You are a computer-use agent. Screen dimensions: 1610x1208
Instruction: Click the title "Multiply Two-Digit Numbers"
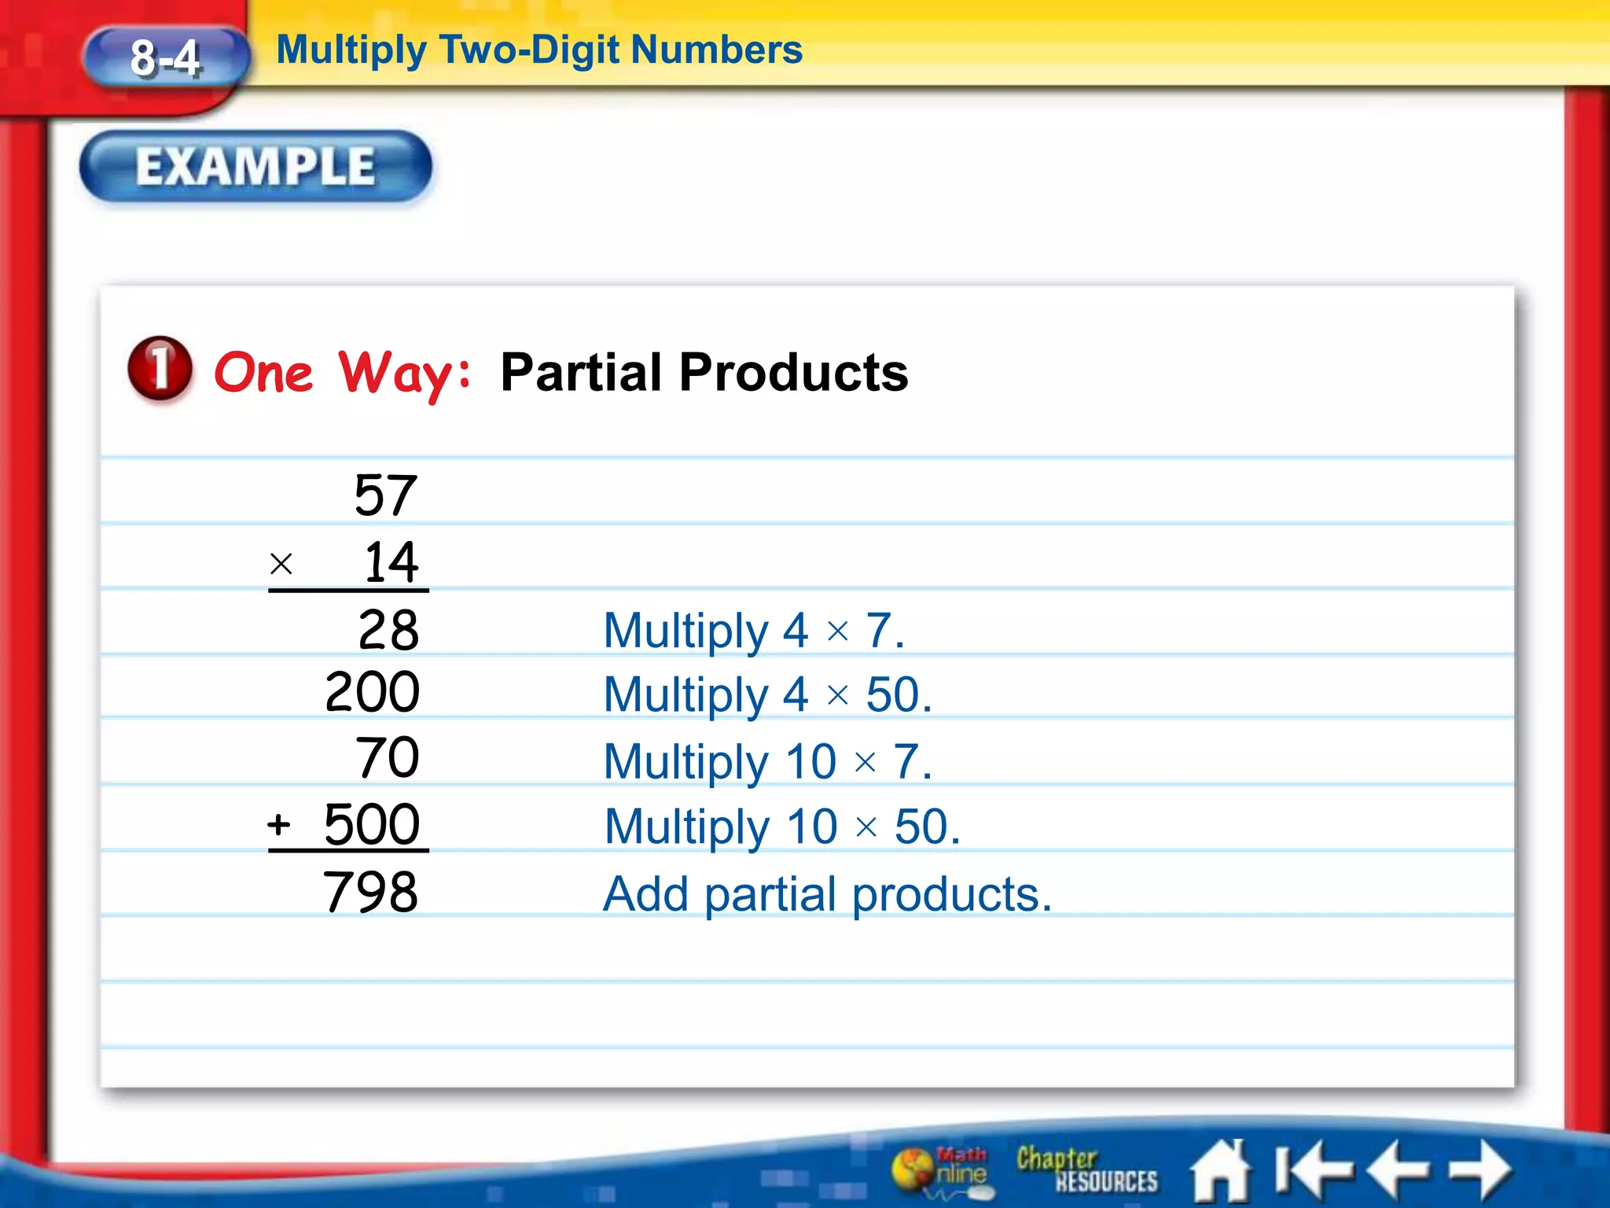539,50
